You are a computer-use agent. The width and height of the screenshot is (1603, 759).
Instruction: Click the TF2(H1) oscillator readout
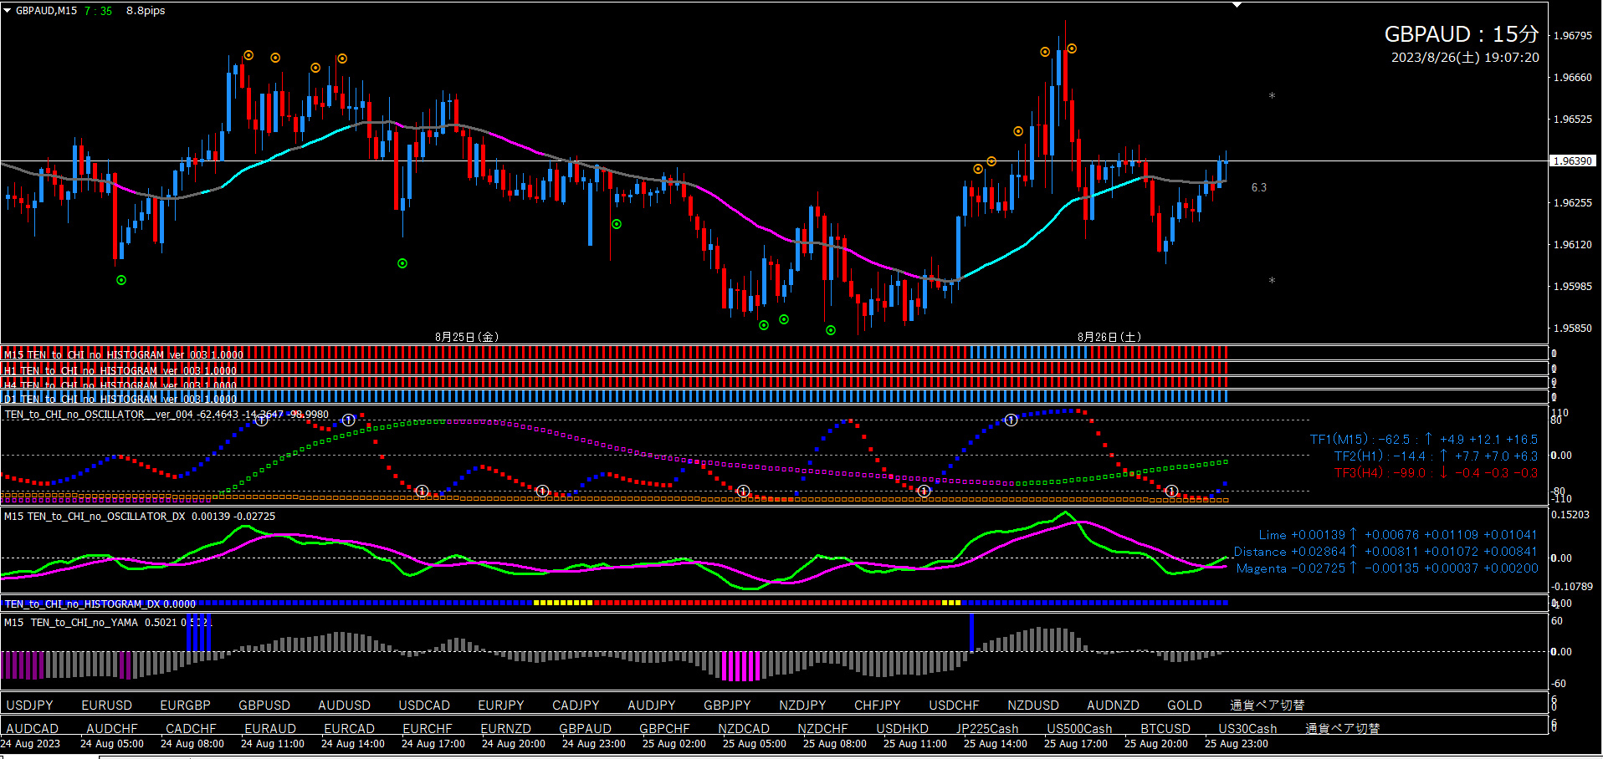[x=1436, y=456]
